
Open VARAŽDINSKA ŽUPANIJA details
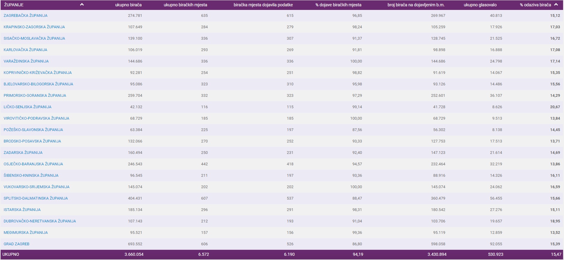point(26,61)
